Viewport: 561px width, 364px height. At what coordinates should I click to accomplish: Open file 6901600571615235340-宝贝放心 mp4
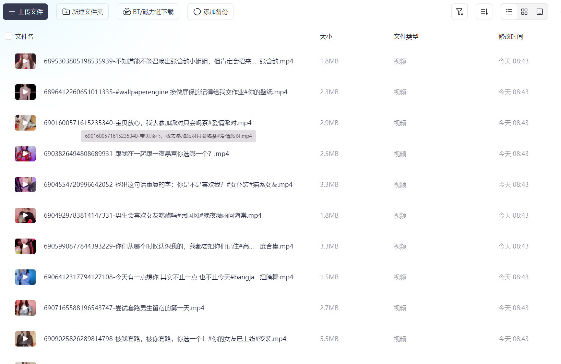pyautogui.click(x=147, y=123)
